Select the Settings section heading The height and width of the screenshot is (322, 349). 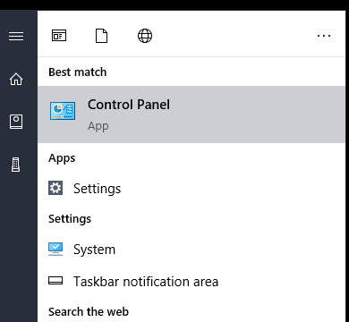70,219
